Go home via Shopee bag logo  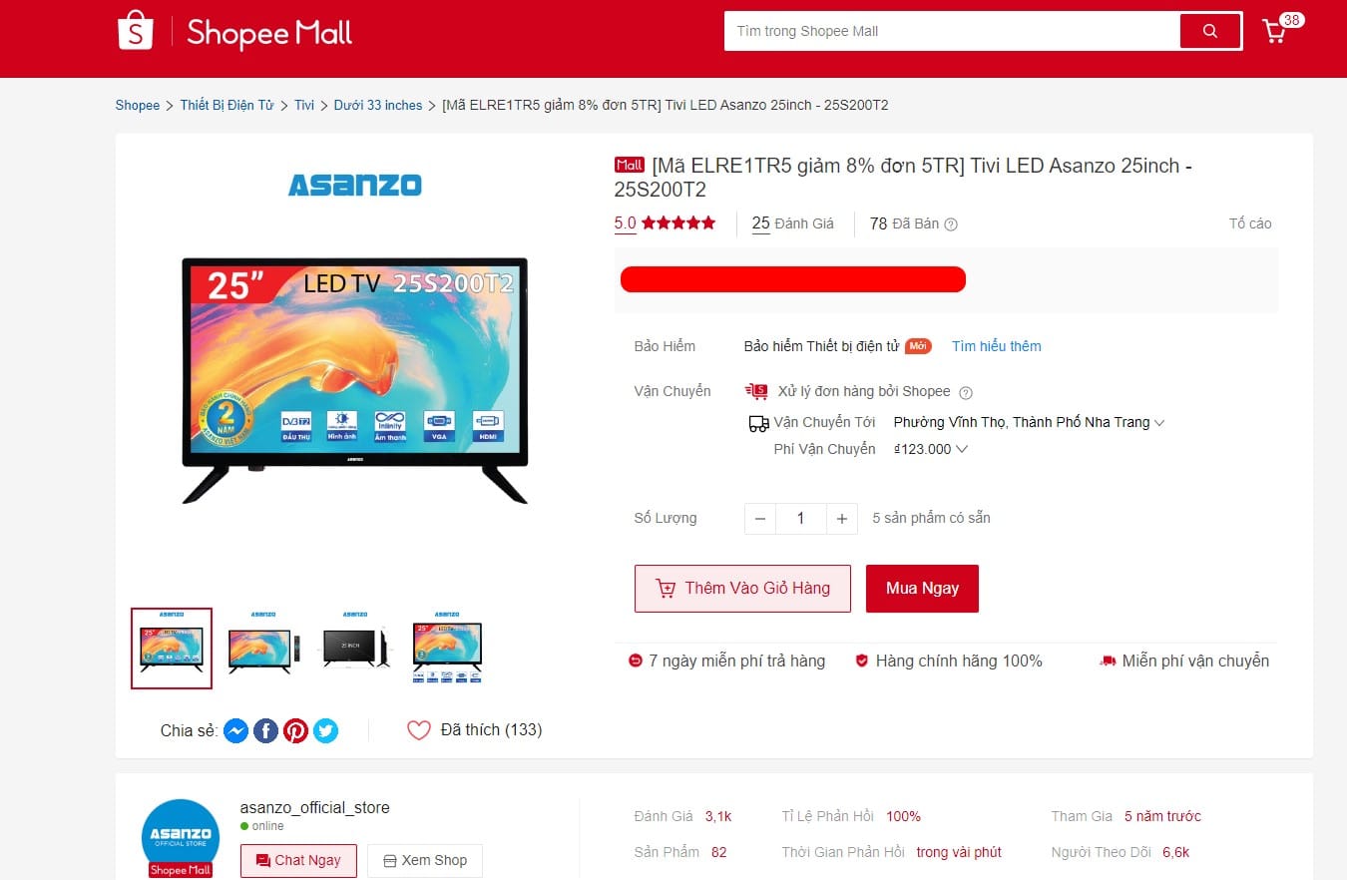click(x=136, y=31)
